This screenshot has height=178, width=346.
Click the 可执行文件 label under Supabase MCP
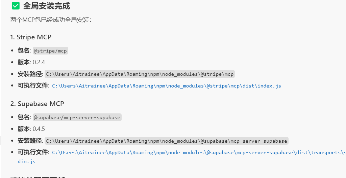(x=33, y=152)
